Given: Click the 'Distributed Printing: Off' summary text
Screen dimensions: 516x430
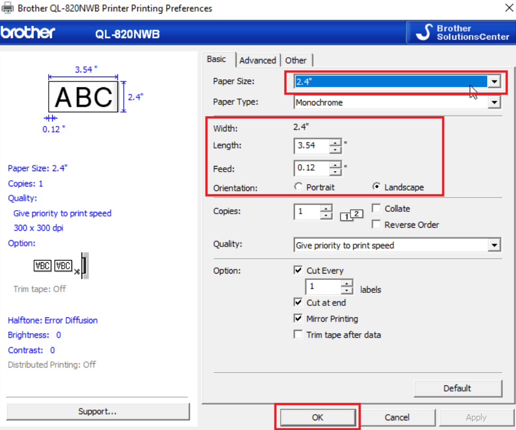Looking at the screenshot, I should pyautogui.click(x=52, y=365).
